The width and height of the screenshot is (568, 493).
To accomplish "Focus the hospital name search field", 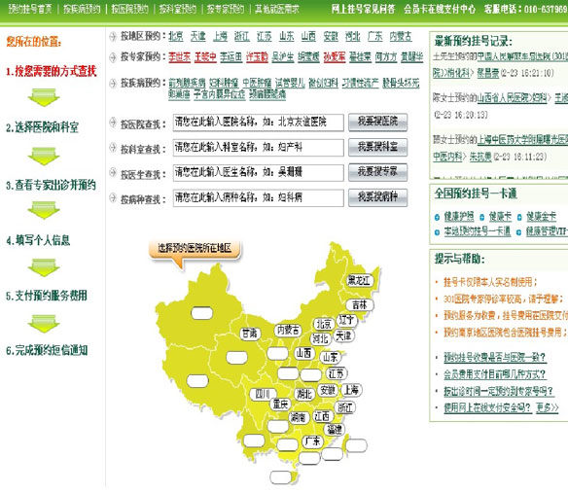I will coord(259,123).
